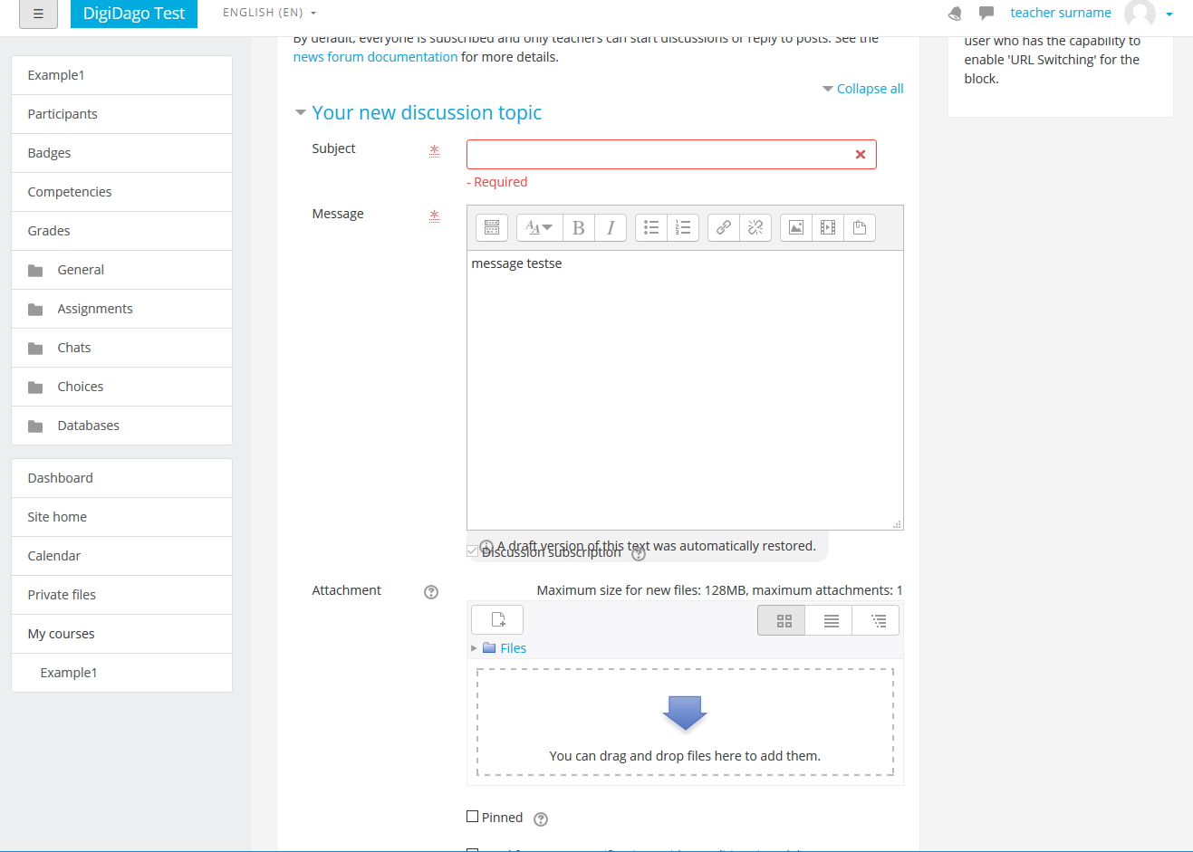Go to General section in sidebar
1193x852 pixels.
click(x=121, y=270)
